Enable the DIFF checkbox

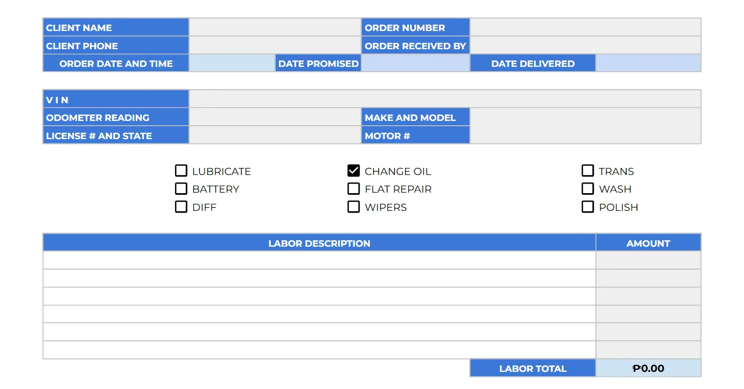[181, 207]
